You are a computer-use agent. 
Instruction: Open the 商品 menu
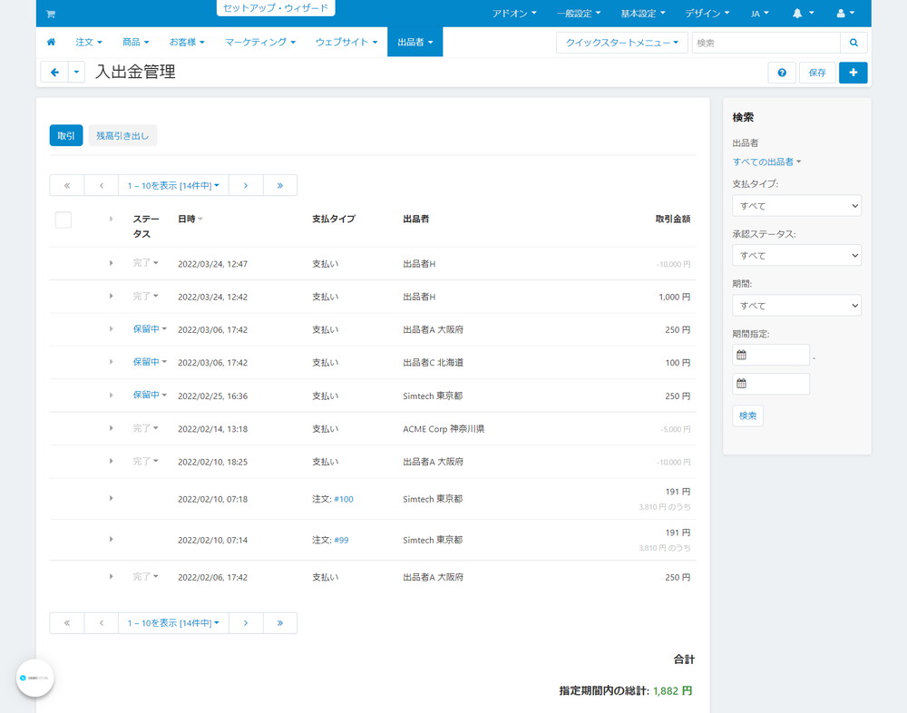click(x=135, y=42)
